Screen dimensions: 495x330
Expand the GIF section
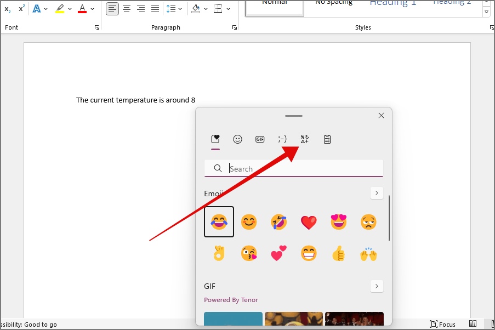click(377, 286)
